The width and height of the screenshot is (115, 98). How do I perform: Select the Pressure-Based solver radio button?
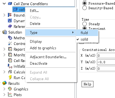click(x=85, y=3)
